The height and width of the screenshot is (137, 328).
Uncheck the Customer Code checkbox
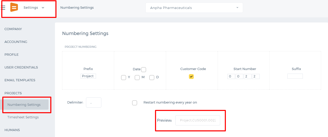point(191,76)
